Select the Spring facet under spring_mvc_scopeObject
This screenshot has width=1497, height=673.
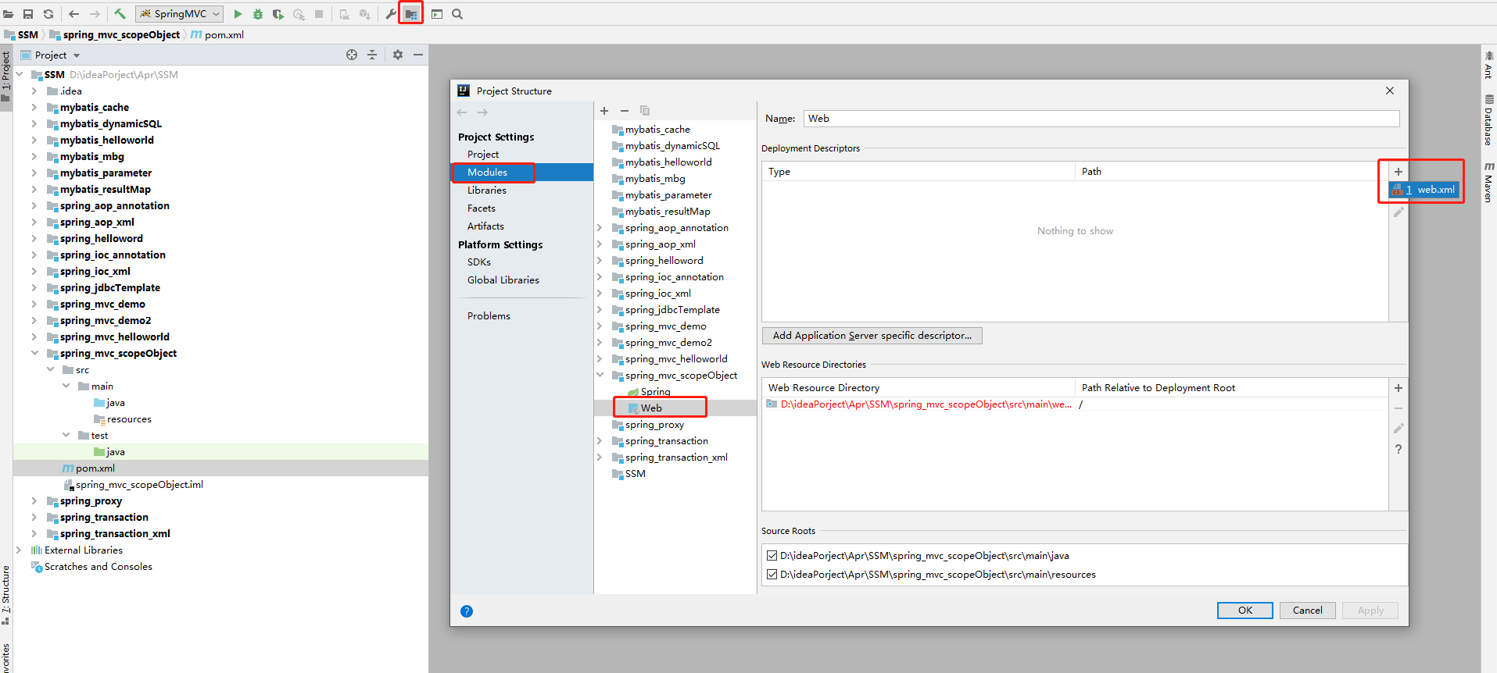(655, 392)
